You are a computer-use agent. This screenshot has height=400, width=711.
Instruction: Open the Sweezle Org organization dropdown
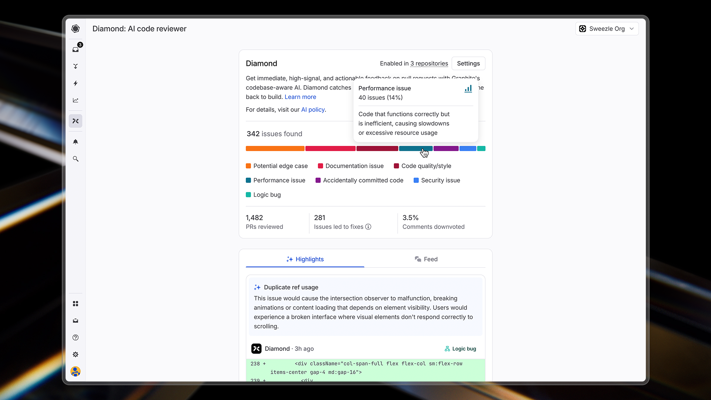tap(607, 29)
